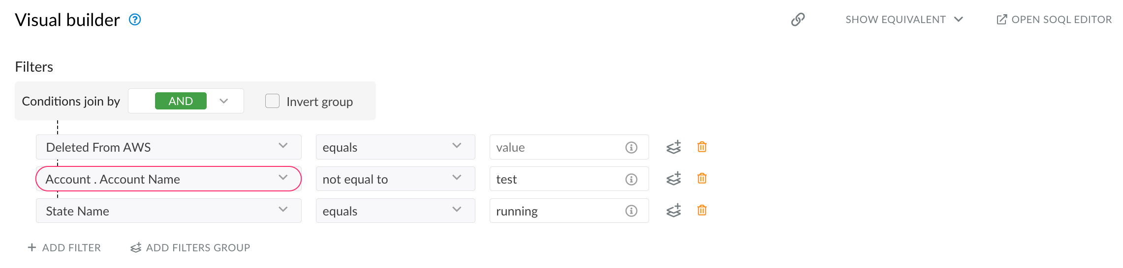Click Add Filter button
The height and width of the screenshot is (268, 1123).
pyautogui.click(x=64, y=248)
